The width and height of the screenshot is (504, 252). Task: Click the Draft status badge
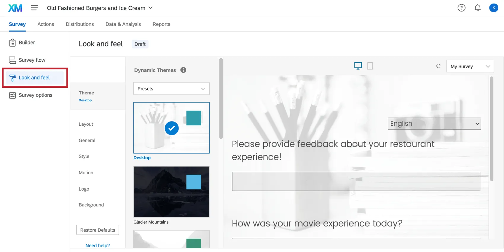coord(140,44)
